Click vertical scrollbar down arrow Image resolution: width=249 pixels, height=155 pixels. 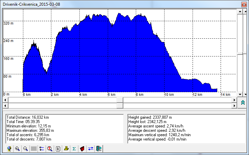pyautogui.click(x=240, y=94)
